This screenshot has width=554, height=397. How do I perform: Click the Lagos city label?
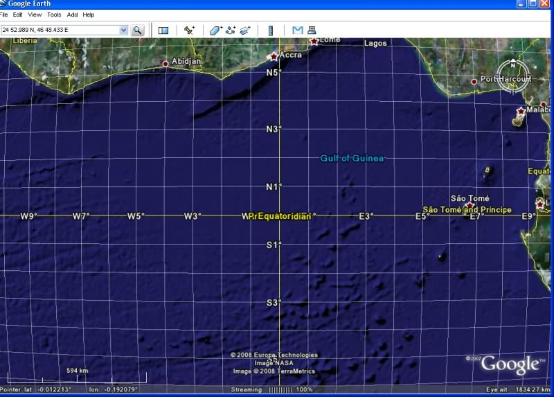[x=375, y=44]
